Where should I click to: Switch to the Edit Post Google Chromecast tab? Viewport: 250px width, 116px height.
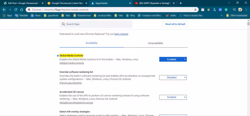tap(23, 3)
